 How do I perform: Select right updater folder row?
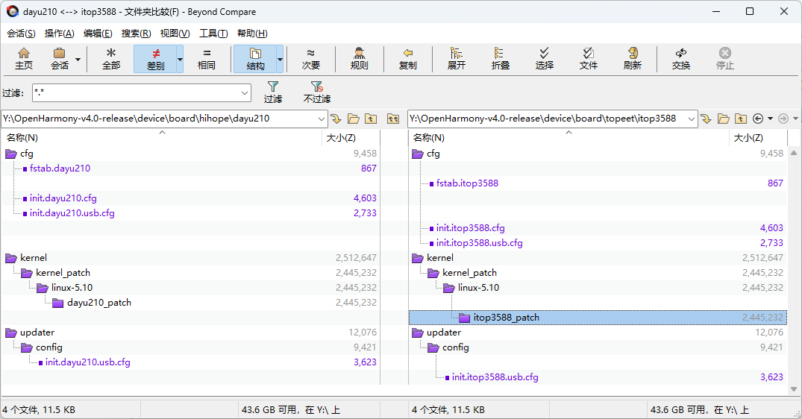pyautogui.click(x=598, y=332)
